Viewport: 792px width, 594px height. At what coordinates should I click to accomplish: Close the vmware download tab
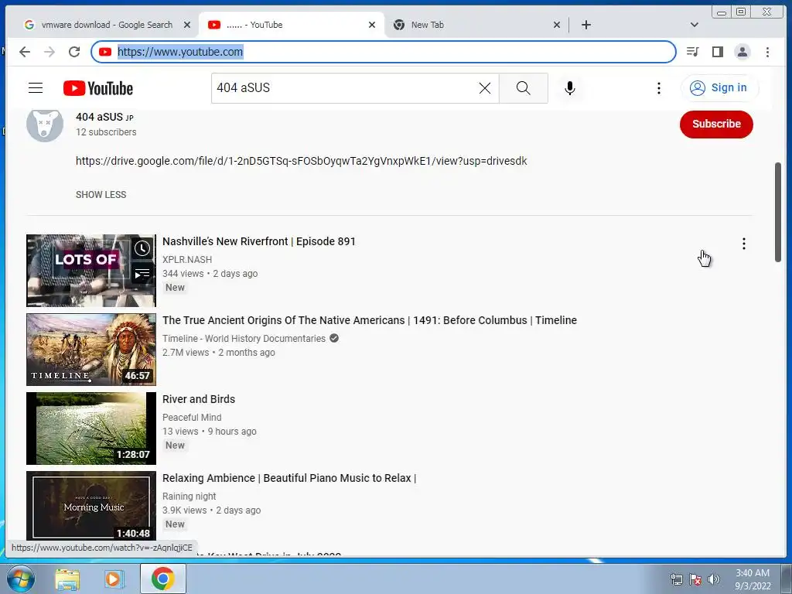click(x=187, y=25)
